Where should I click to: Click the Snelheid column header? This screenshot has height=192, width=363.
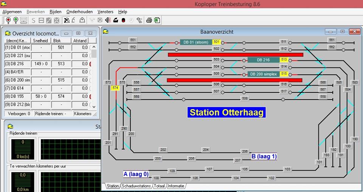41,41
